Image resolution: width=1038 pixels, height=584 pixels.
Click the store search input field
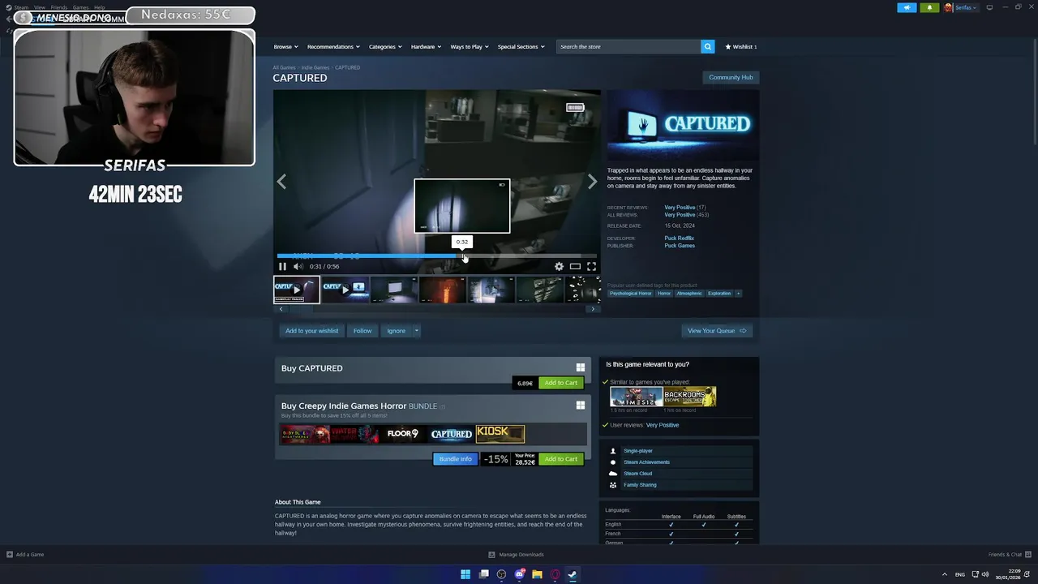(628, 46)
